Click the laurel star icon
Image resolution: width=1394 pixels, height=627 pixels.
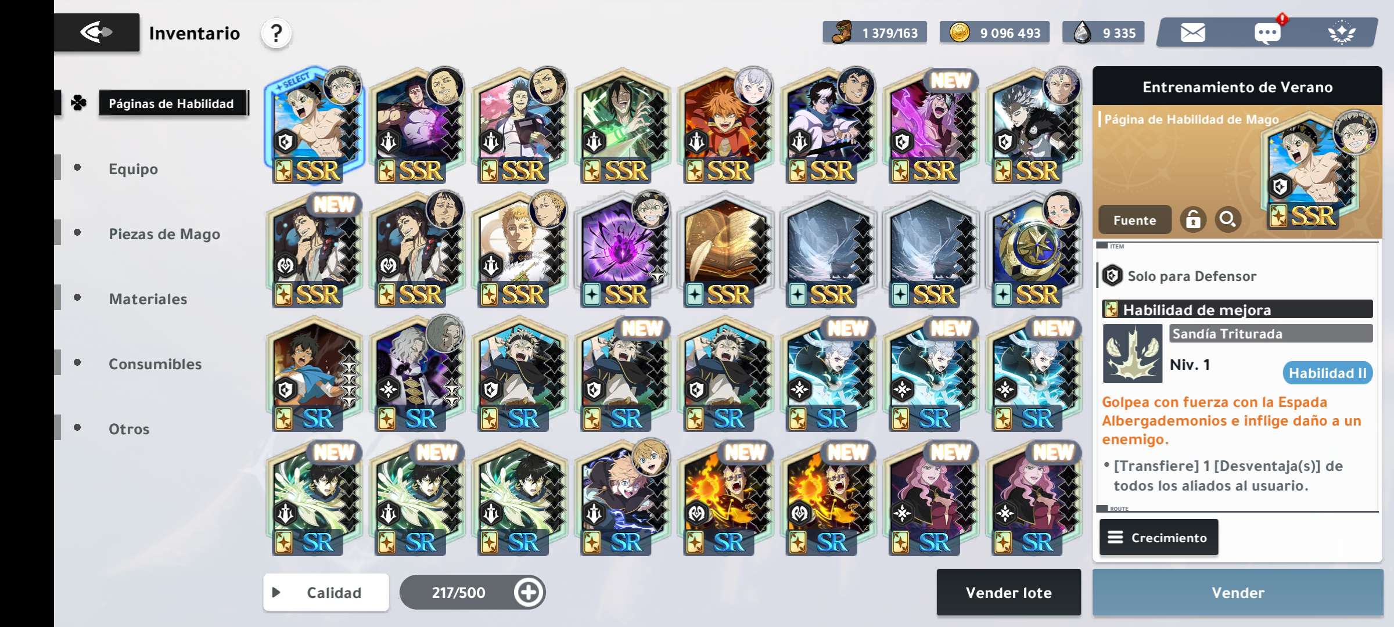1342,33
